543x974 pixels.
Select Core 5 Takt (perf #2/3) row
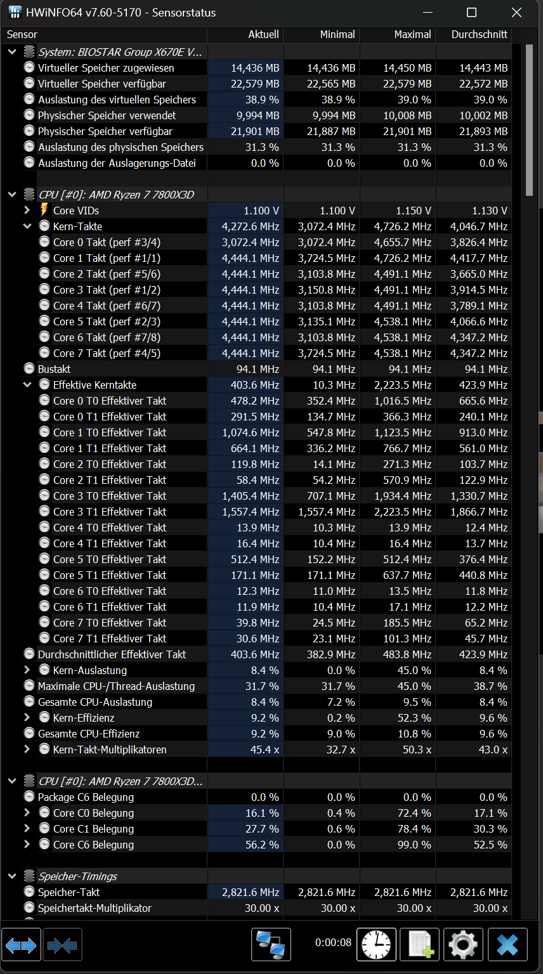257,321
